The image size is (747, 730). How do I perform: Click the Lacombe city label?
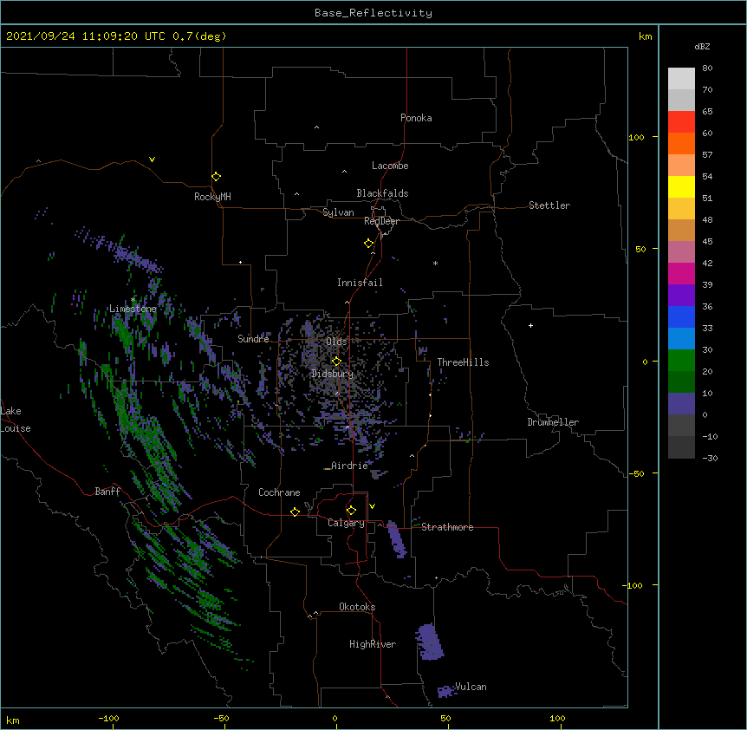click(390, 166)
